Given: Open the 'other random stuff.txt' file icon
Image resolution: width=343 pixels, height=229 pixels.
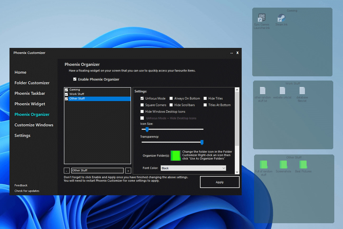Looking at the screenshot, I should pyautogui.click(x=263, y=91).
